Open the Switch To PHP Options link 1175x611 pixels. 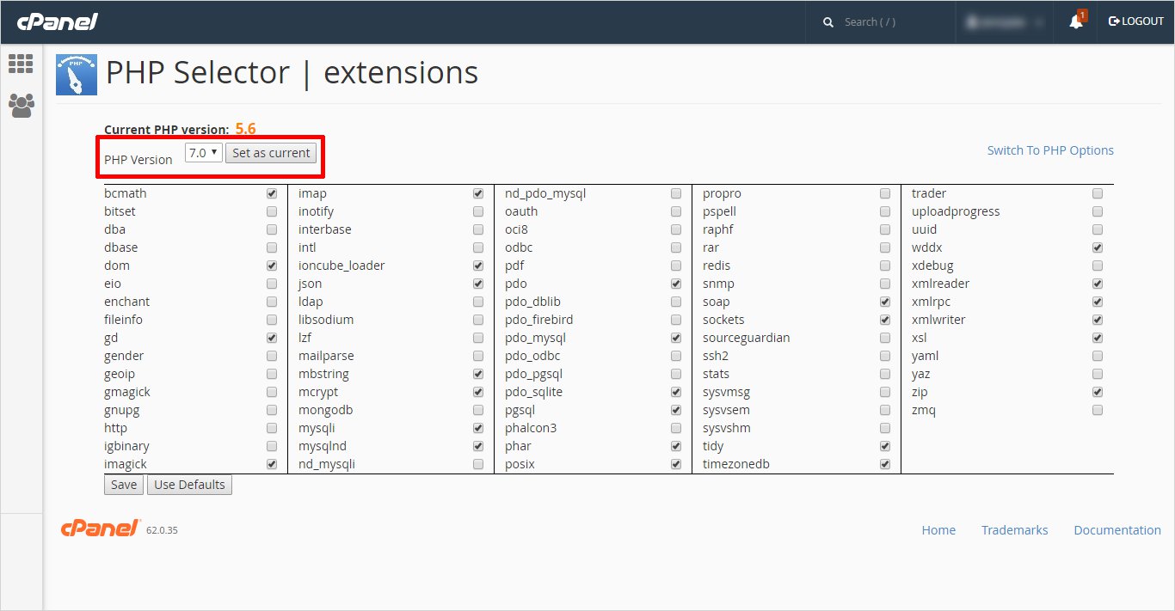[x=1050, y=150]
